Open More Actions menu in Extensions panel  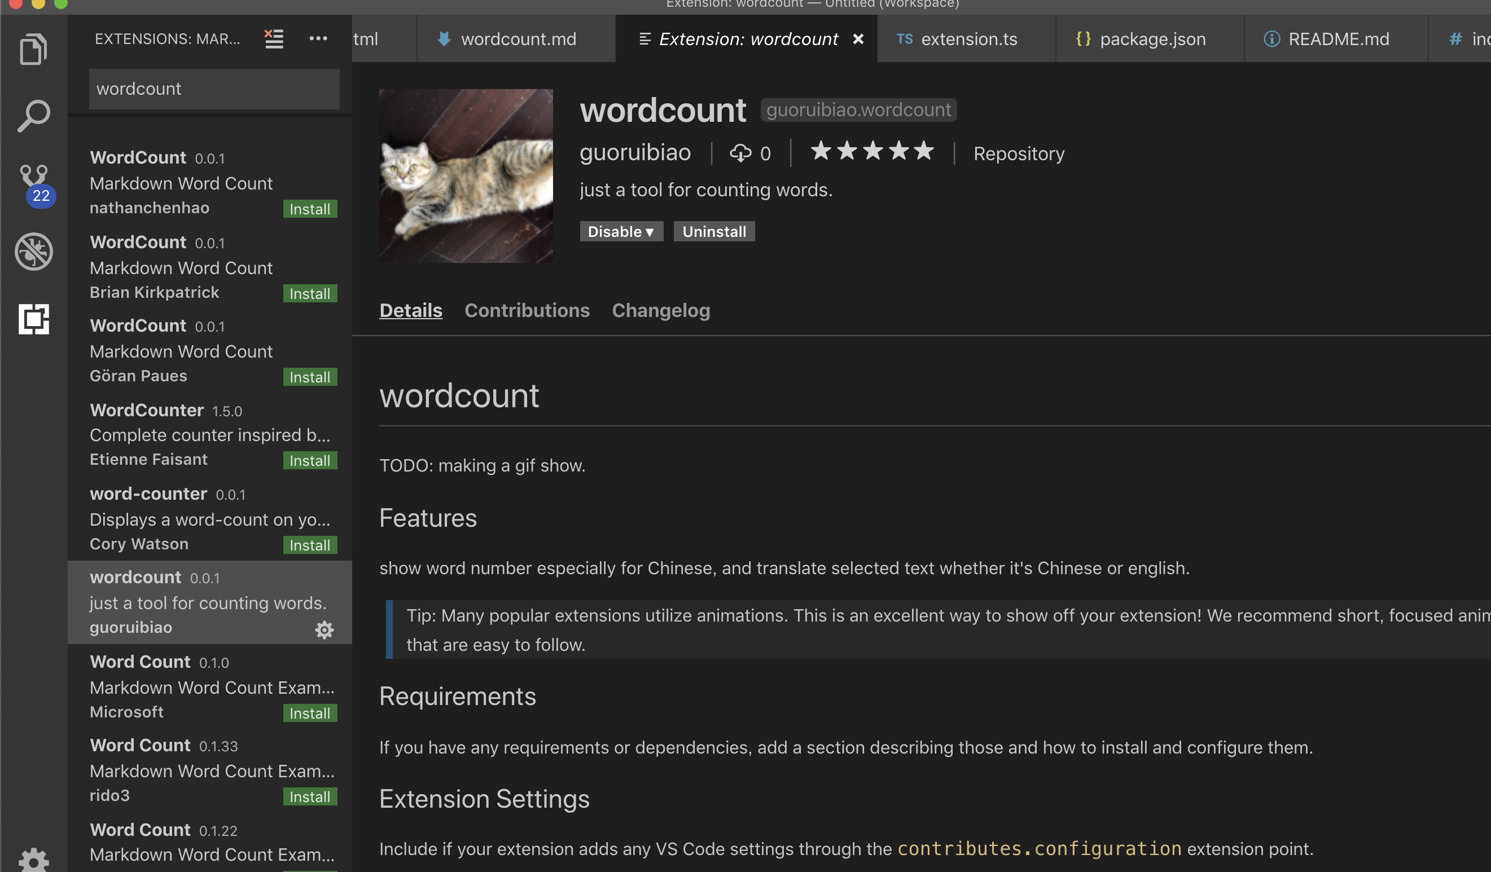[x=318, y=38]
